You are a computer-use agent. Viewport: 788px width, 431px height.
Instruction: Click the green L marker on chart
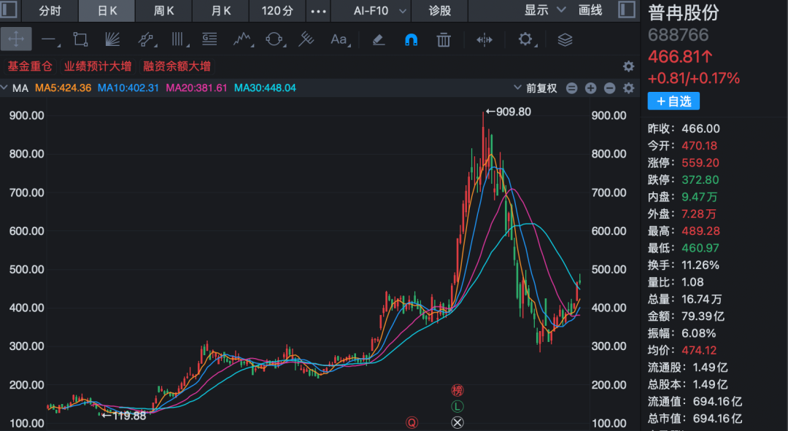(x=457, y=406)
